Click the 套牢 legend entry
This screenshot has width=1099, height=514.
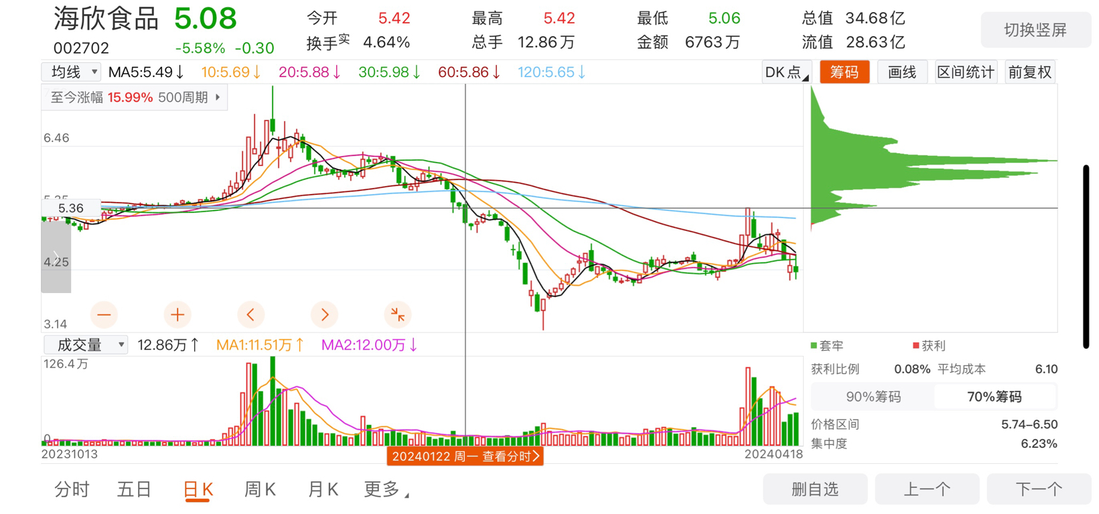coord(827,346)
